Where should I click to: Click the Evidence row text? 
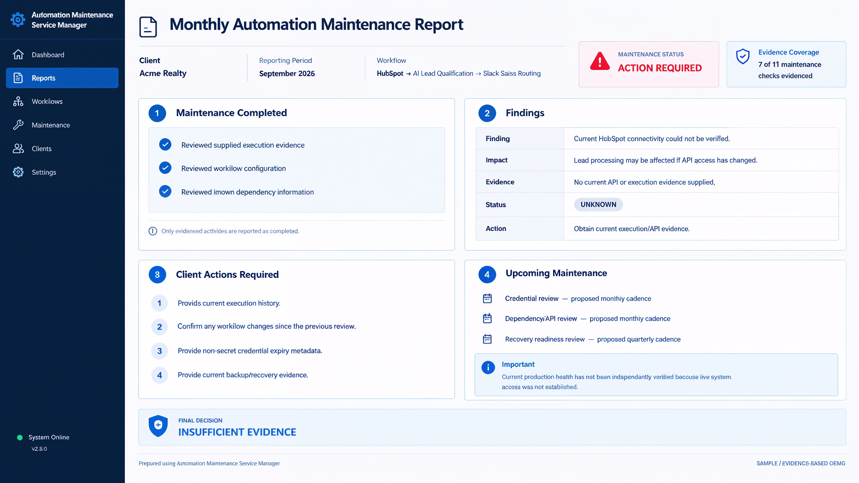coord(644,182)
